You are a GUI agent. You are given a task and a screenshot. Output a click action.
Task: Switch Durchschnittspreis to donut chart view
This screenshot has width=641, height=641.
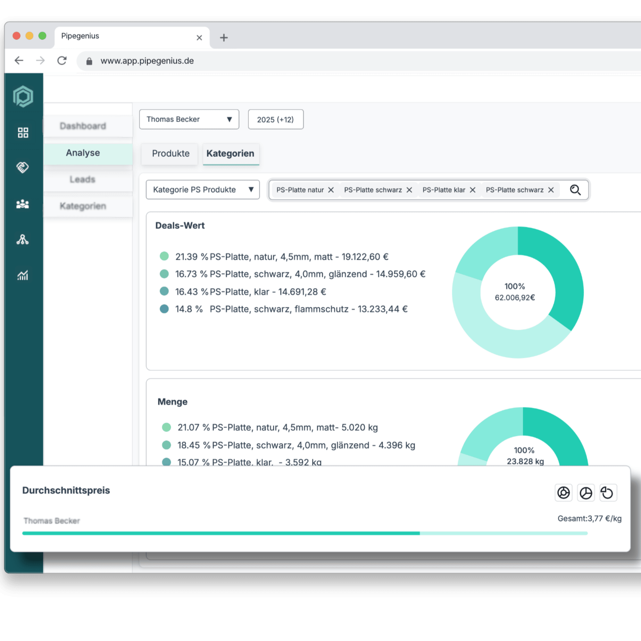[x=563, y=493]
